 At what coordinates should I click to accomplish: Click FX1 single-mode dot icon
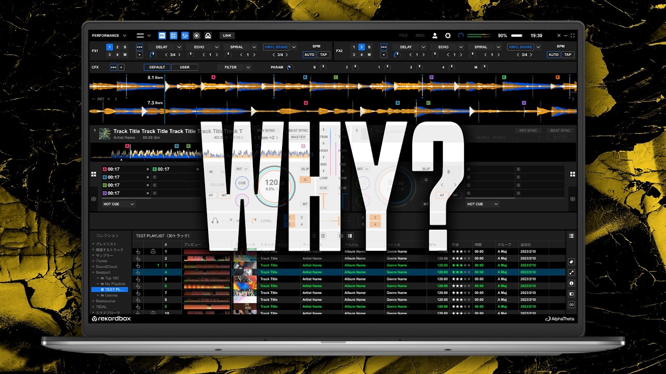tap(139, 55)
